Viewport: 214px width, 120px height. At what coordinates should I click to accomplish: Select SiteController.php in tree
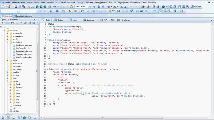coord(23,54)
